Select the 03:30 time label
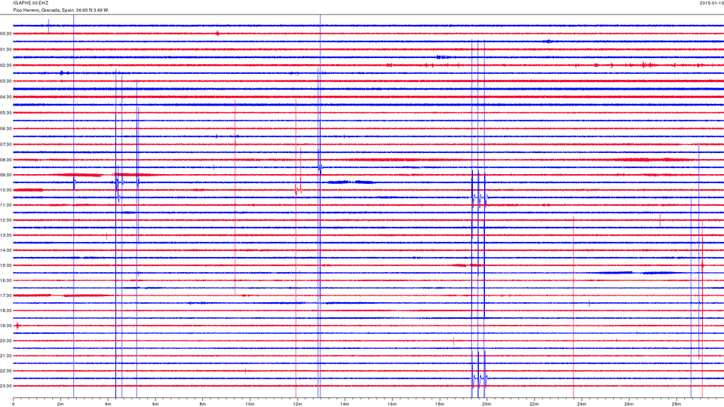The image size is (724, 407). [x=6, y=81]
